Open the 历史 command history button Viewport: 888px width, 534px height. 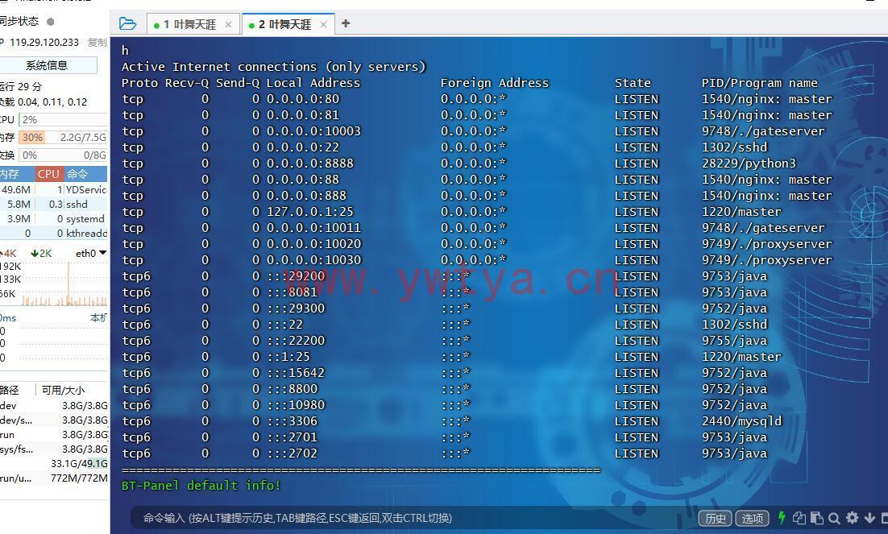coord(715,518)
